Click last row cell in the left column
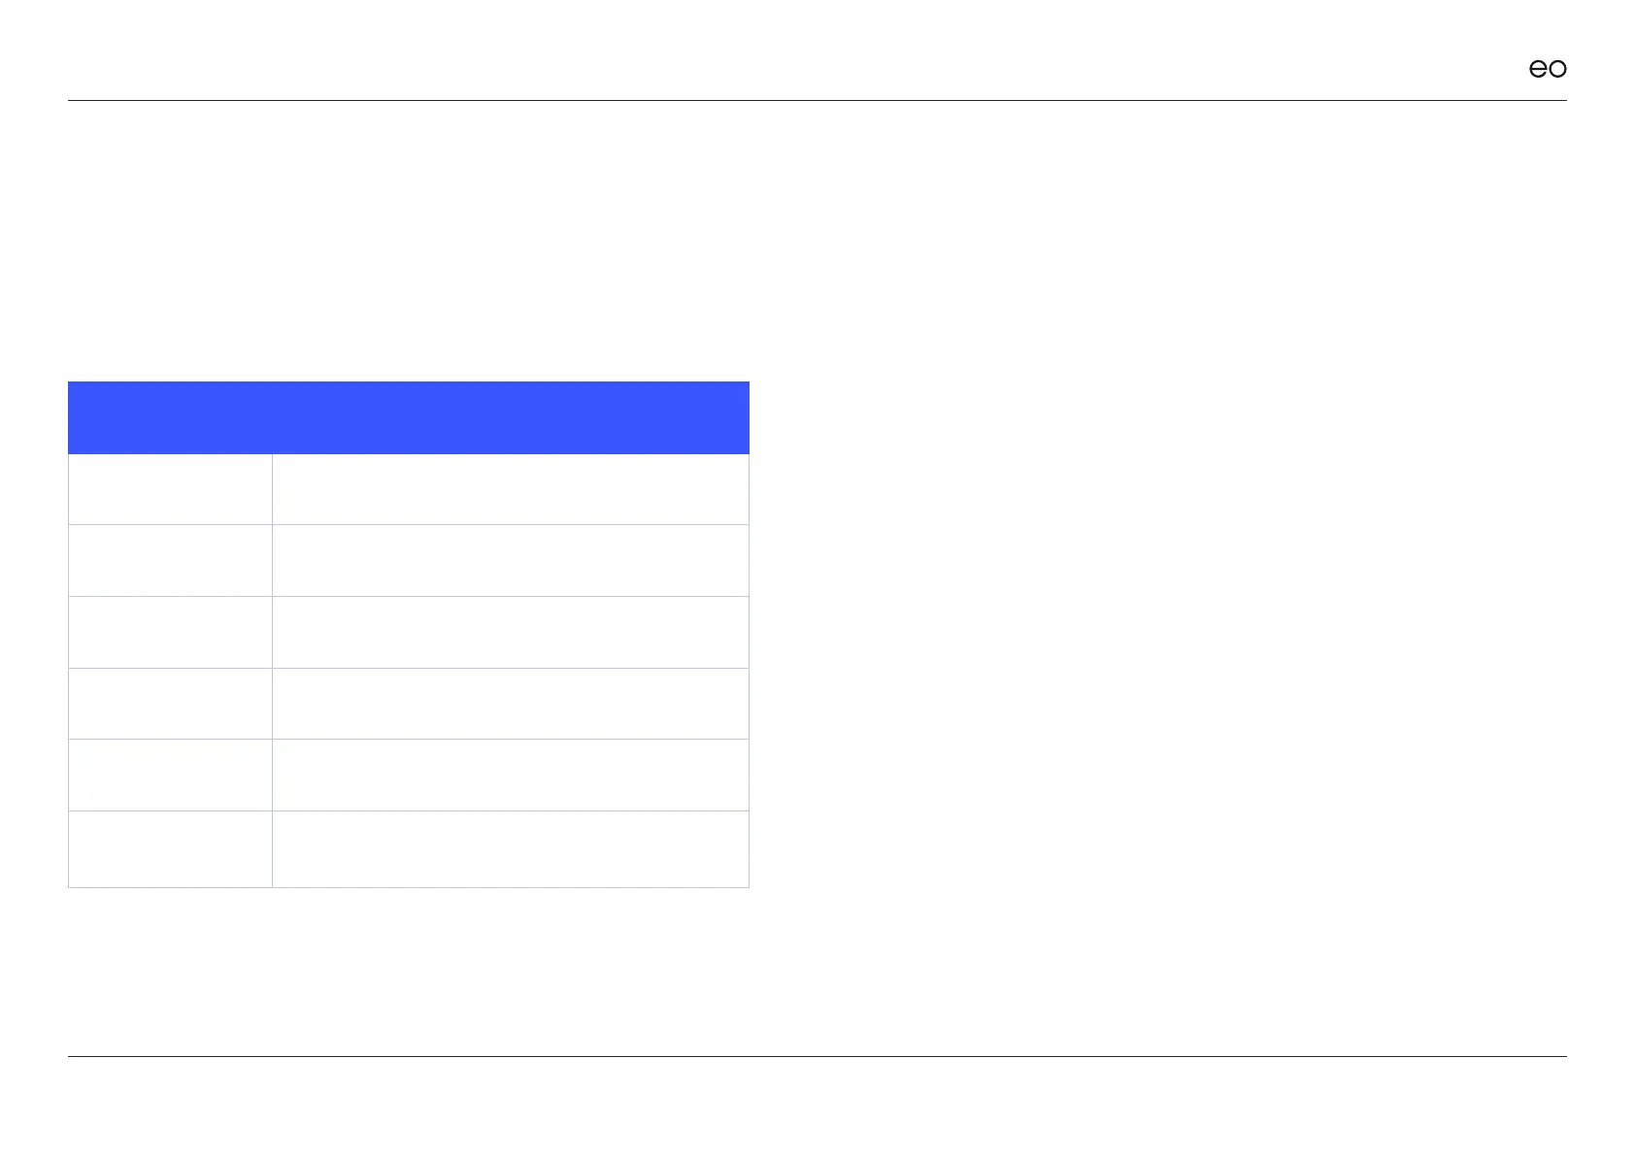The height and width of the screenshot is (1156, 1635). (x=170, y=849)
